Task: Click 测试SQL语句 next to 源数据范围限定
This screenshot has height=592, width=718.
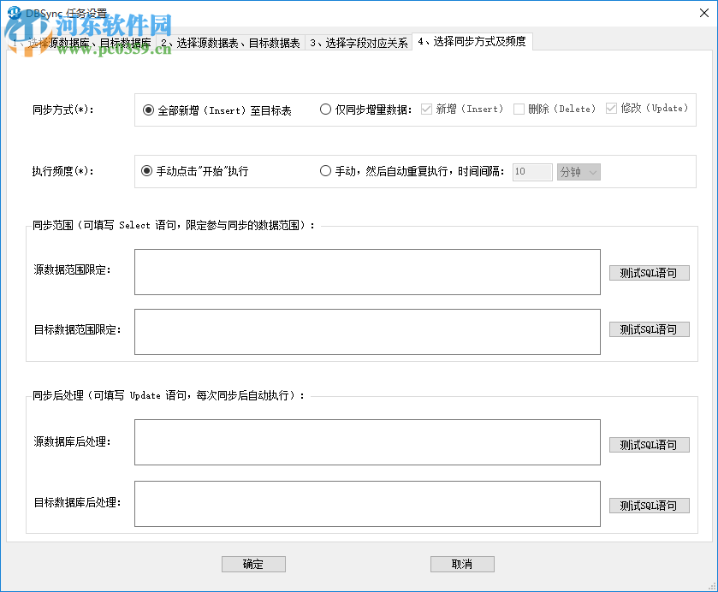Action: (649, 272)
